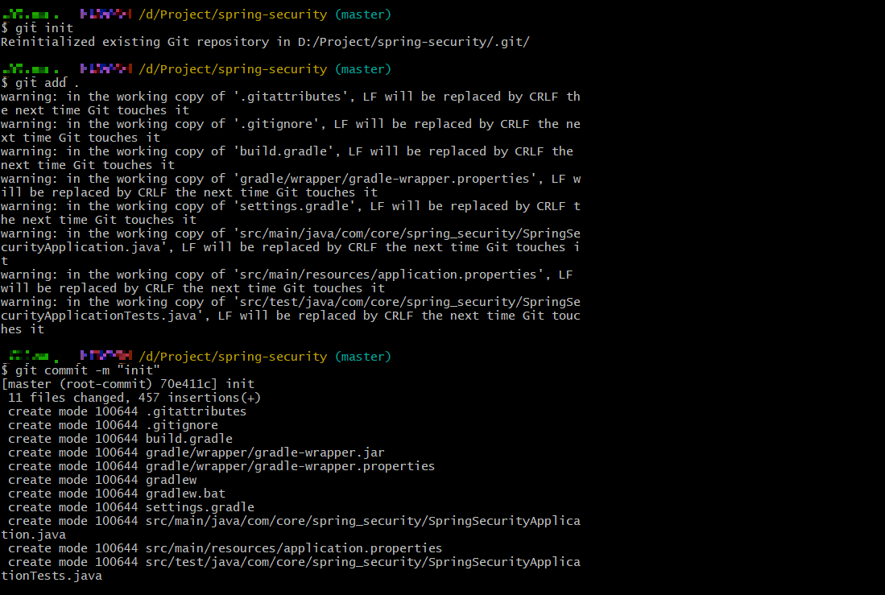Click the wrapped line "hes it"
Viewport: 885px width, 595px height.
pyautogui.click(x=23, y=329)
